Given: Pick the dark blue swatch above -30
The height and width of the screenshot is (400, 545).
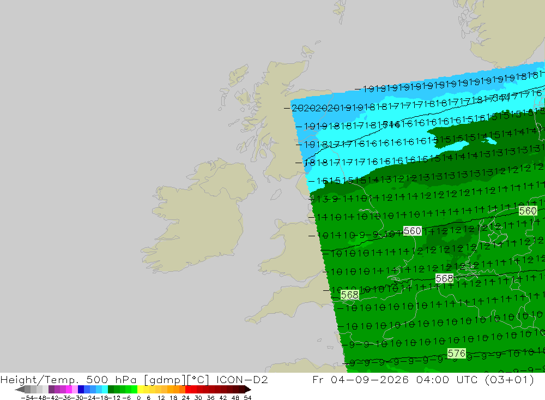Looking at the screenshot, I should [x=81, y=389].
